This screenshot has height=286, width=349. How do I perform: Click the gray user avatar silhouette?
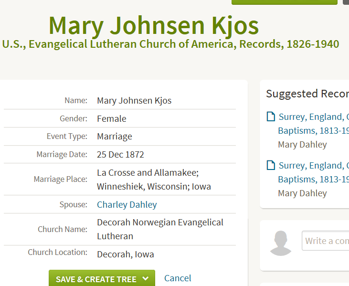pyautogui.click(x=281, y=243)
